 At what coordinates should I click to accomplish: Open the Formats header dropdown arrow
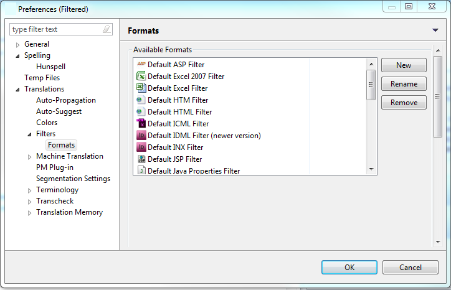[435, 30]
